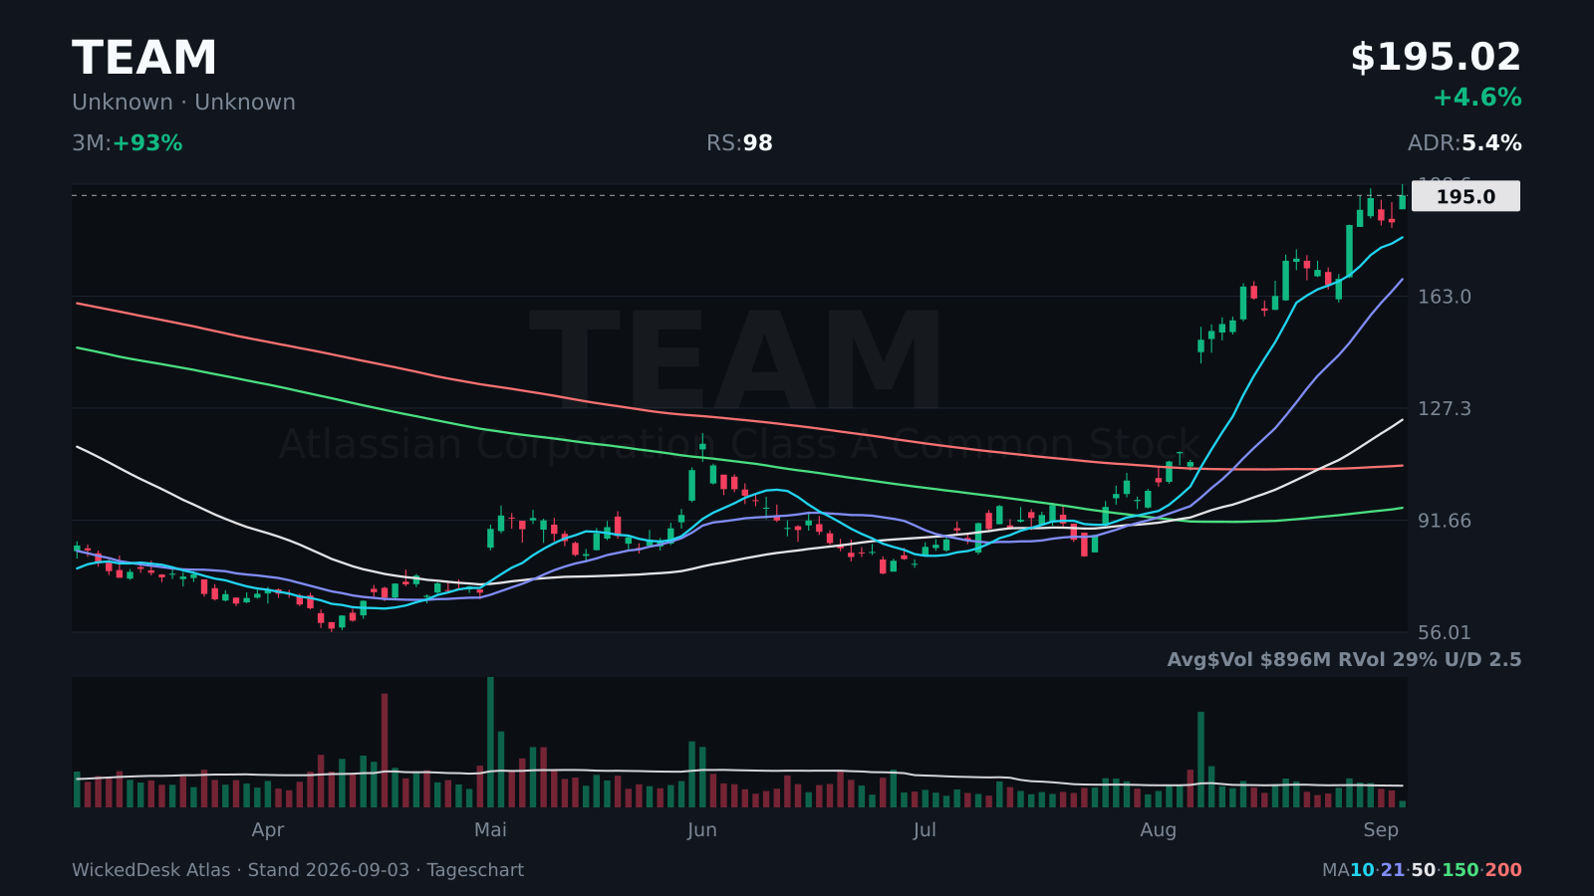
Task: Click the MA 21 legend entry
Action: coord(1393,870)
